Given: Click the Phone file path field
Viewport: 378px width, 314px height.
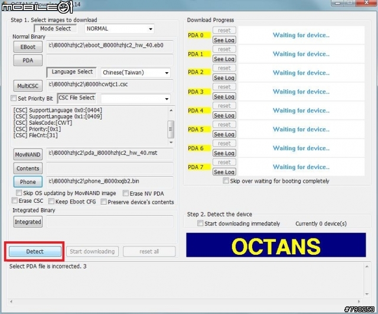Looking at the screenshot, I should [x=110, y=182].
